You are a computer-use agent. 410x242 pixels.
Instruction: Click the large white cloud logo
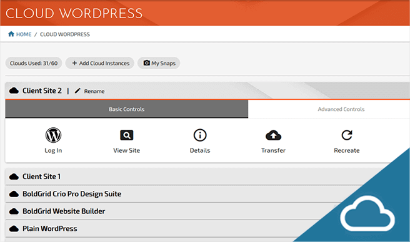click(367, 213)
